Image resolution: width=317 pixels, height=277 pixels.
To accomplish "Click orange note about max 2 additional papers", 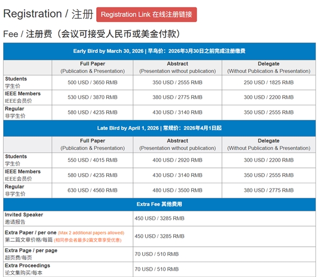I will [x=90, y=233].
